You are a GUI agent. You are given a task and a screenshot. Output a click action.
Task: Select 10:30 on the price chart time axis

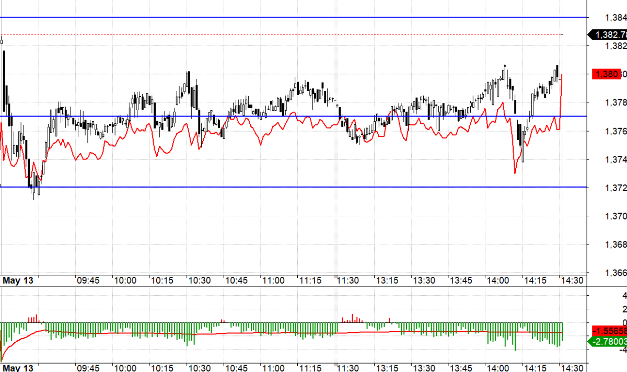point(199,281)
